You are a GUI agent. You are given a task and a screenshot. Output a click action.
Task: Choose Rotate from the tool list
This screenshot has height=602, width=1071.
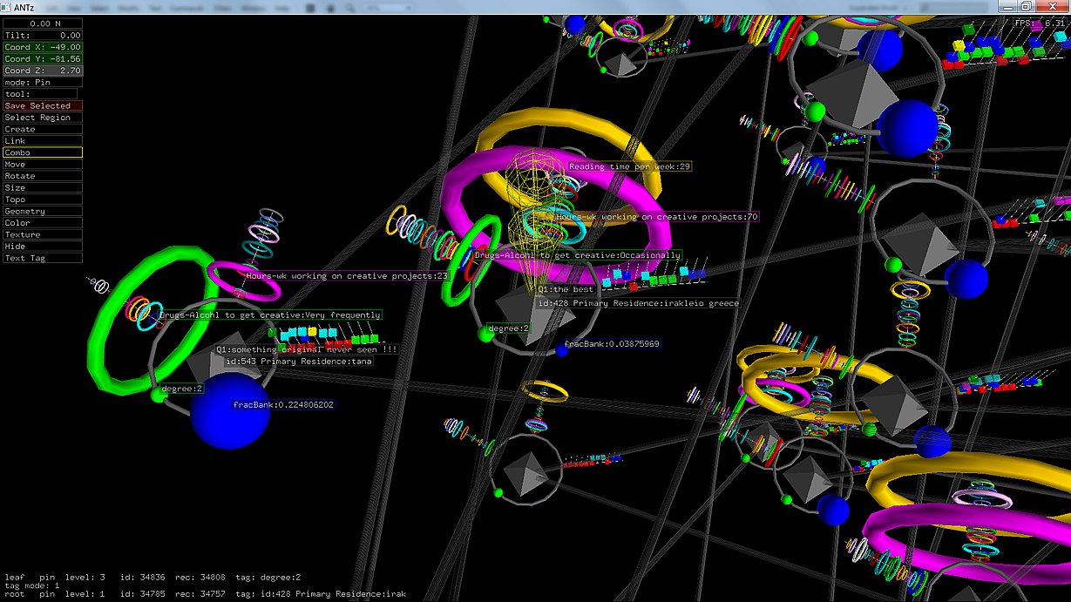coord(43,176)
